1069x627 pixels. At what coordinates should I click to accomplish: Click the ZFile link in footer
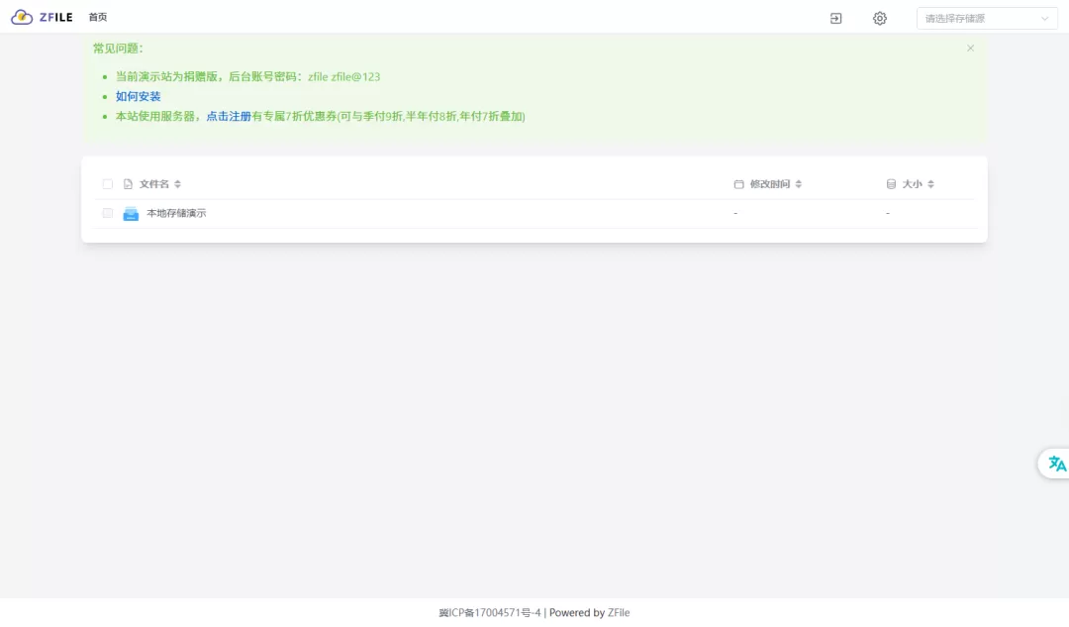point(619,612)
